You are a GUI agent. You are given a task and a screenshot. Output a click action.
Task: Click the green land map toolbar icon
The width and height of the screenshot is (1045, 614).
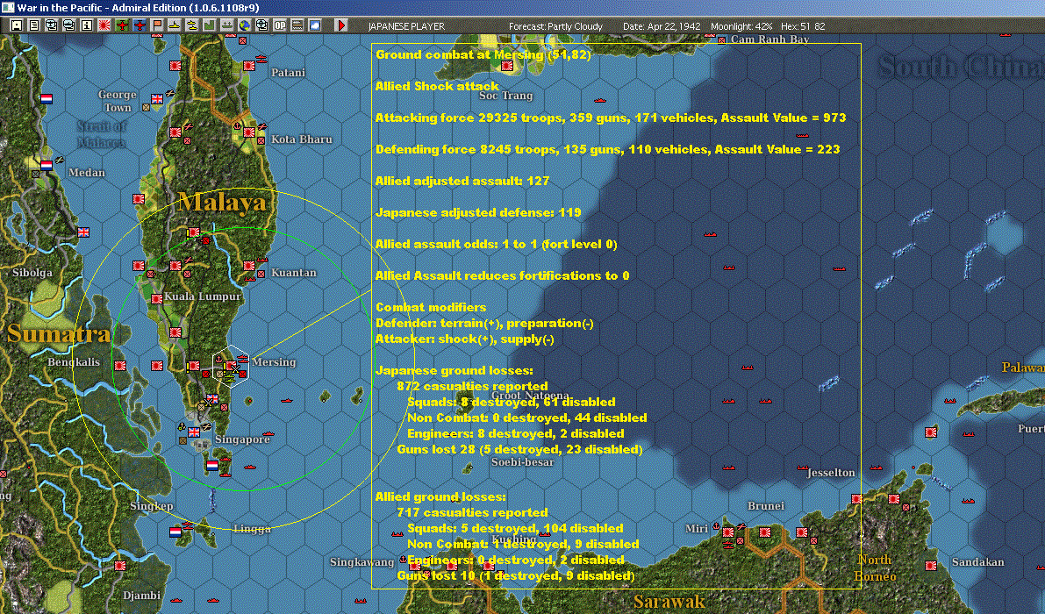(210, 25)
